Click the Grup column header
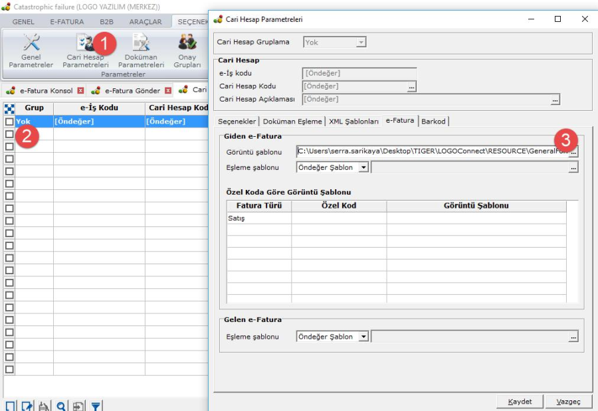The height and width of the screenshot is (411, 598). click(34, 108)
